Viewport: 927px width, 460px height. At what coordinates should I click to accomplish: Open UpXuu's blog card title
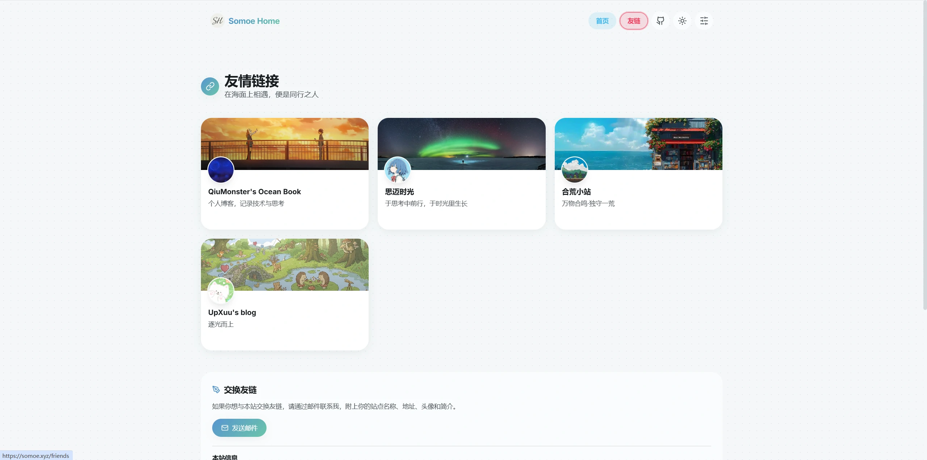tap(232, 312)
